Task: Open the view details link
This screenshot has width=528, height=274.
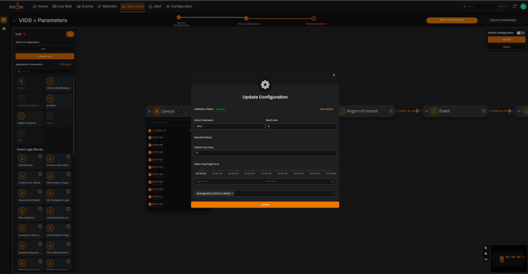Action: click(326, 109)
